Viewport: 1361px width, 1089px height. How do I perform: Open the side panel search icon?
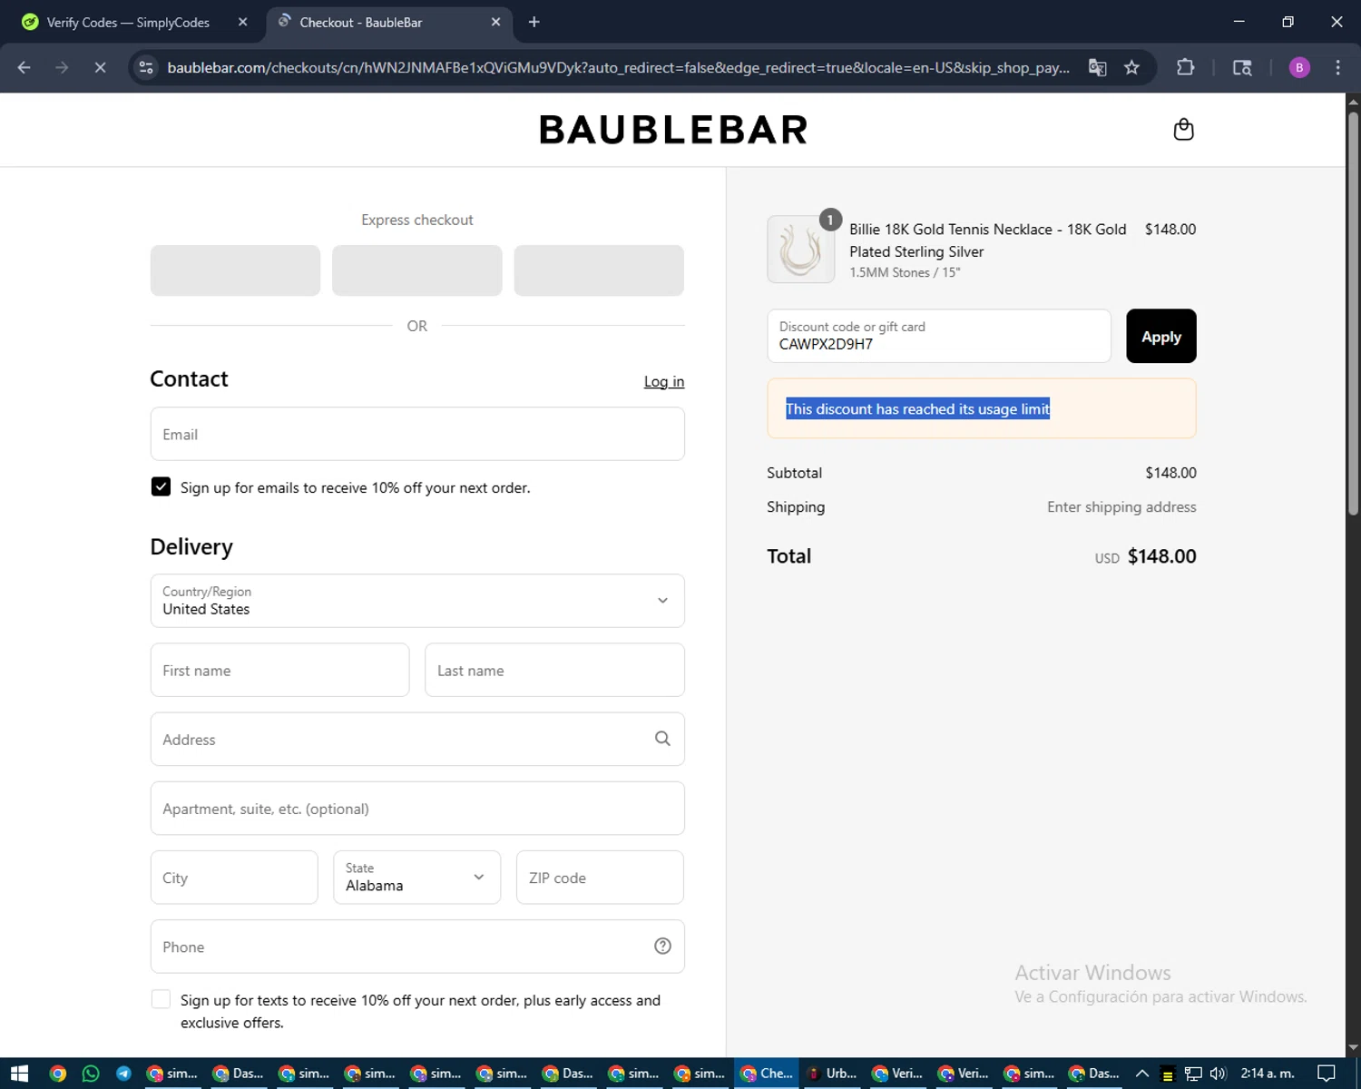click(x=1242, y=67)
